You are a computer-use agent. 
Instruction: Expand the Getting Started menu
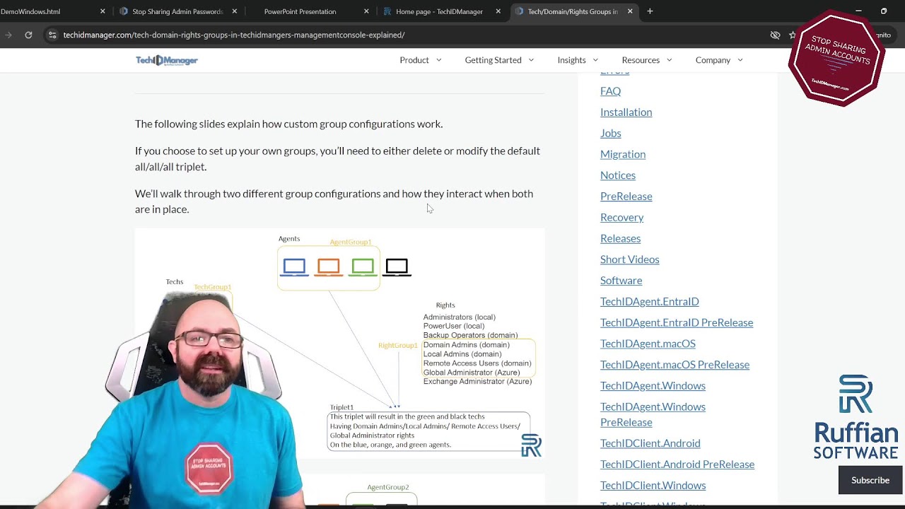499,60
